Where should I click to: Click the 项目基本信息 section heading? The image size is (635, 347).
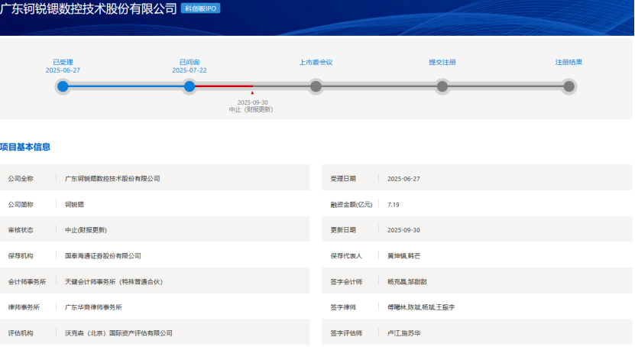25,147
